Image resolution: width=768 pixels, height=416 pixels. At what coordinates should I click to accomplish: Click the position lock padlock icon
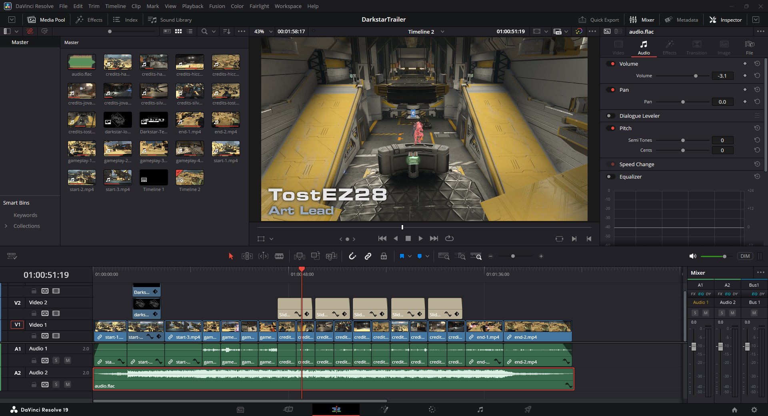tap(384, 256)
